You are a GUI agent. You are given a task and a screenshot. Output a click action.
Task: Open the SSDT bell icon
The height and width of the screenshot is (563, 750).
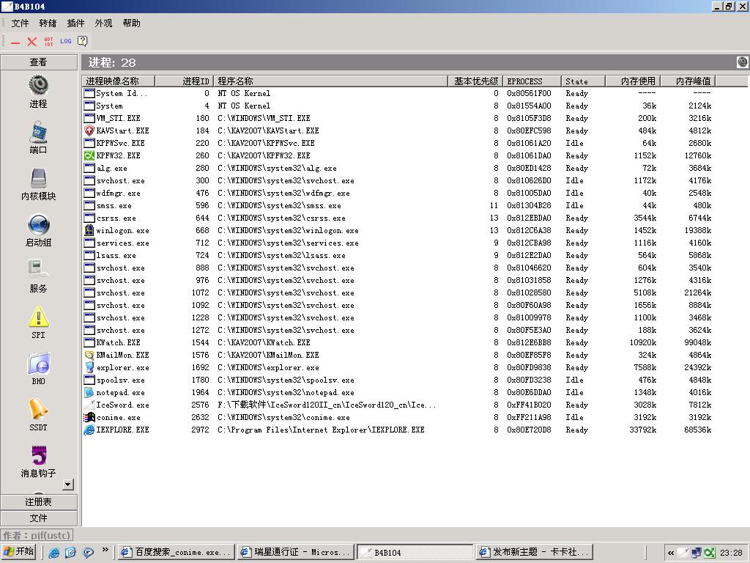[x=38, y=409]
